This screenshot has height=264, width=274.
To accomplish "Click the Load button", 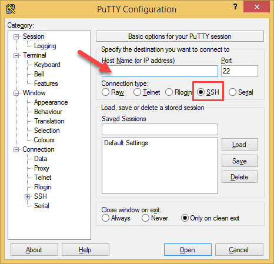I will (239, 145).
